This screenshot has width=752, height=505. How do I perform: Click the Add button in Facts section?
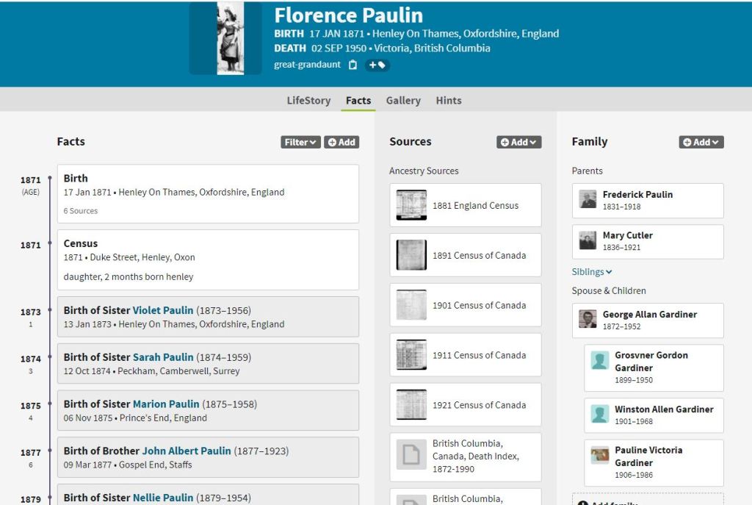(341, 142)
